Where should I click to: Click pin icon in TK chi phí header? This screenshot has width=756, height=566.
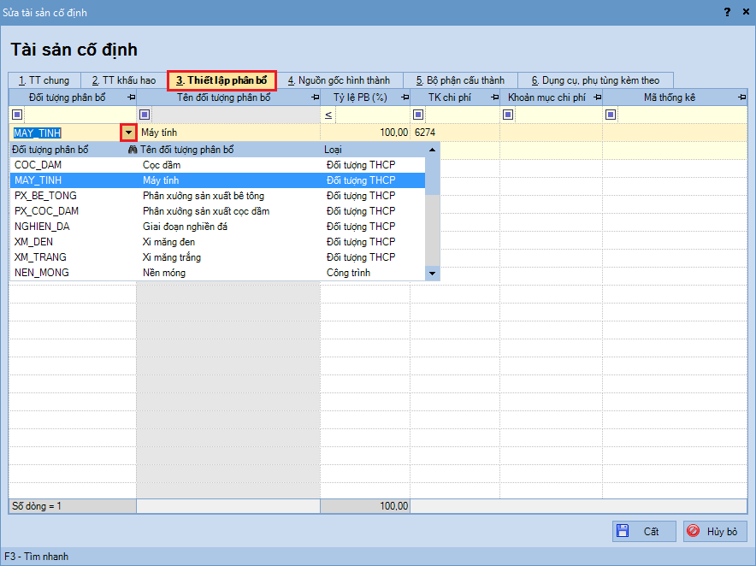pos(493,97)
